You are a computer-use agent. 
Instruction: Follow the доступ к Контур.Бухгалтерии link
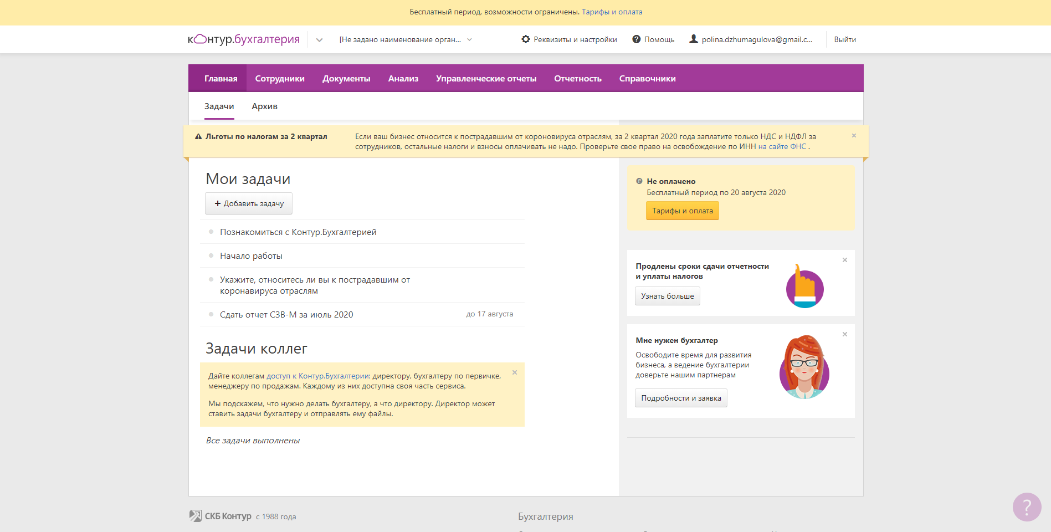(x=318, y=376)
